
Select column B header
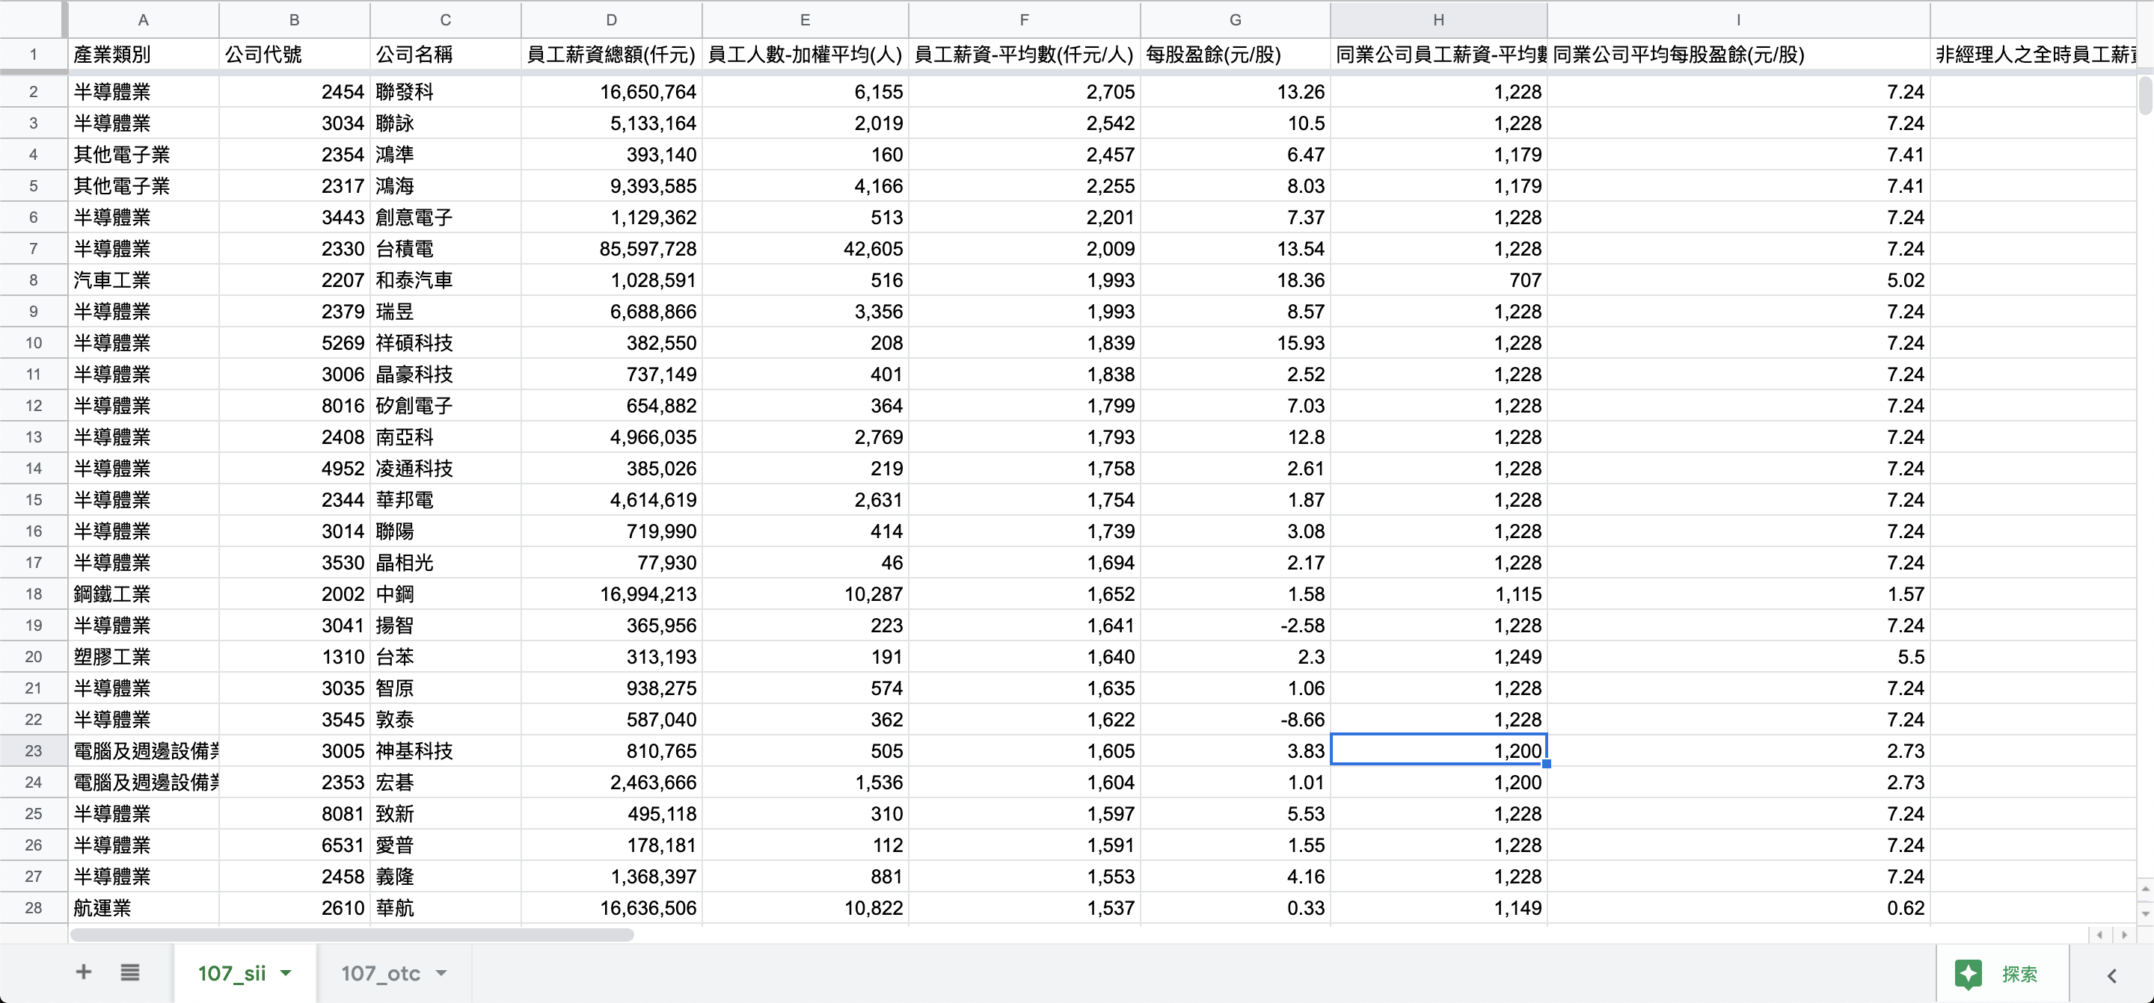point(295,19)
